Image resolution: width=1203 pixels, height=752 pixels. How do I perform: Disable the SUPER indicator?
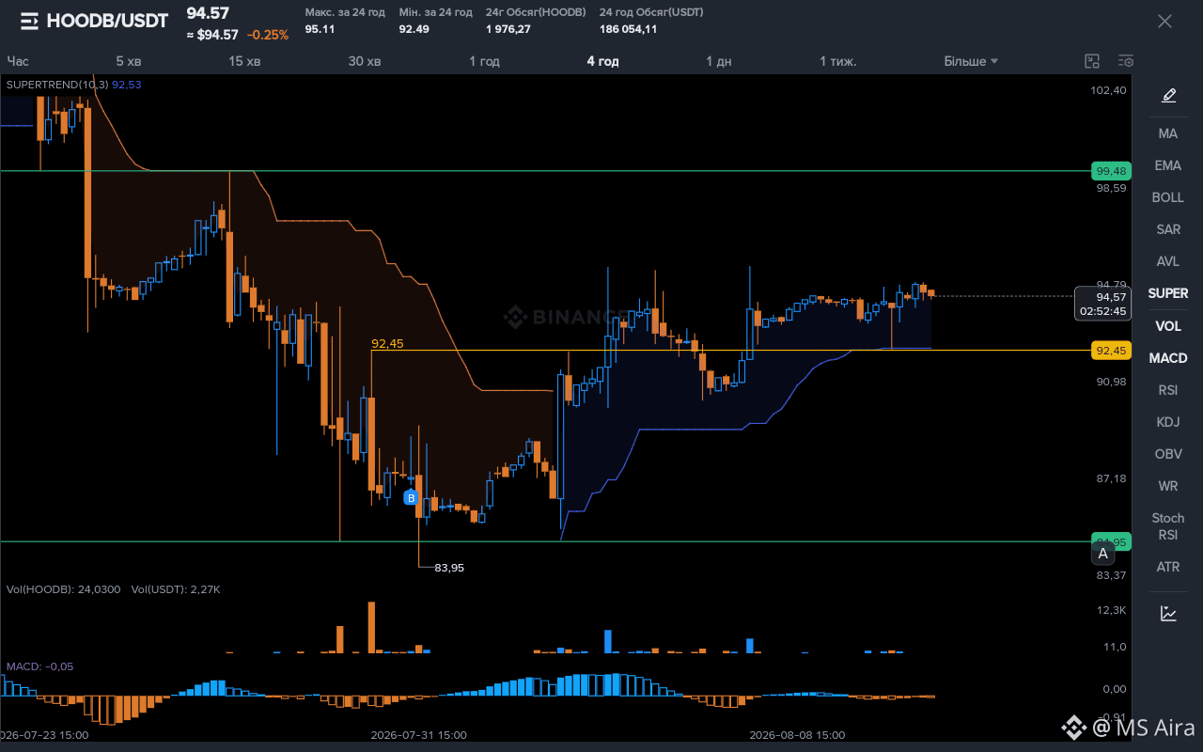tap(1168, 293)
